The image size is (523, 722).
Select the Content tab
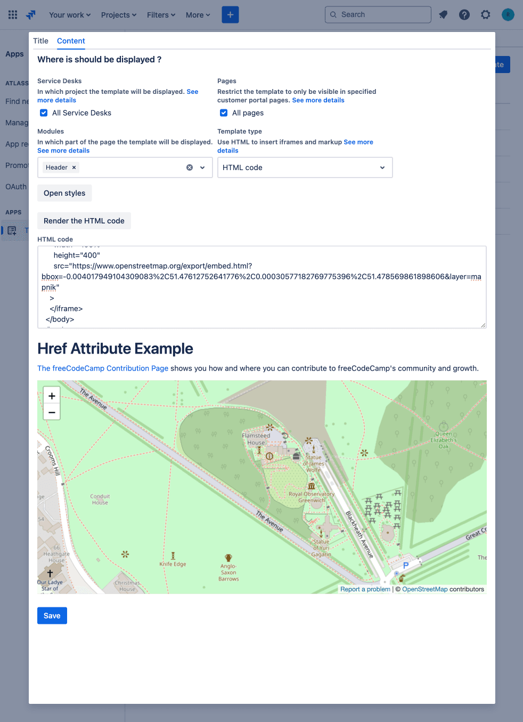pyautogui.click(x=71, y=41)
